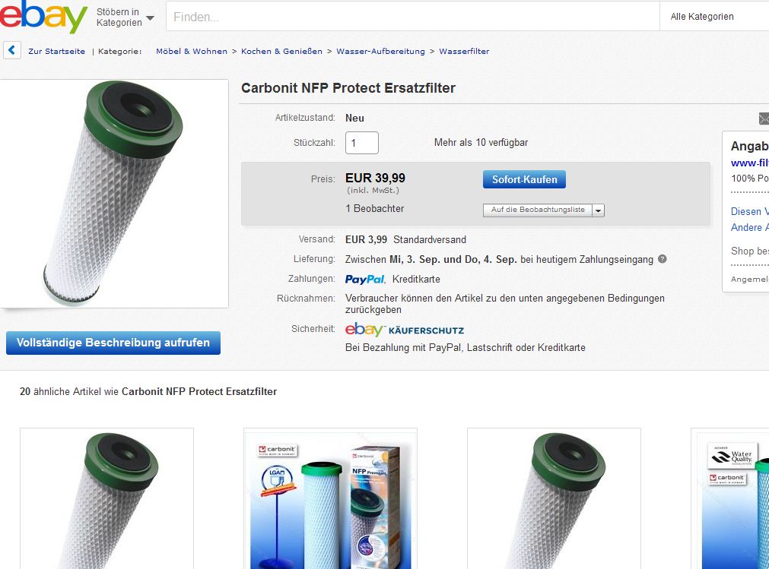The image size is (769, 569).
Task: Go to the Wasser-Aufbereitung breadcrumb category
Action: pos(380,52)
